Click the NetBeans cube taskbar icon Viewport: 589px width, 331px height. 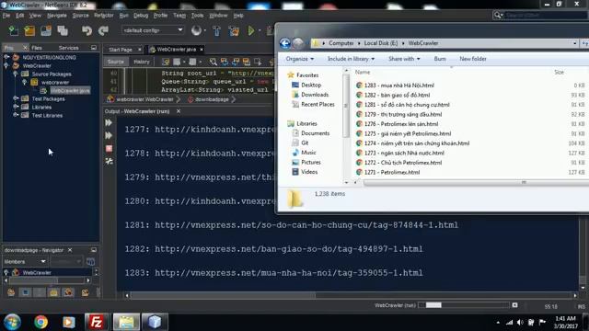tap(155, 322)
